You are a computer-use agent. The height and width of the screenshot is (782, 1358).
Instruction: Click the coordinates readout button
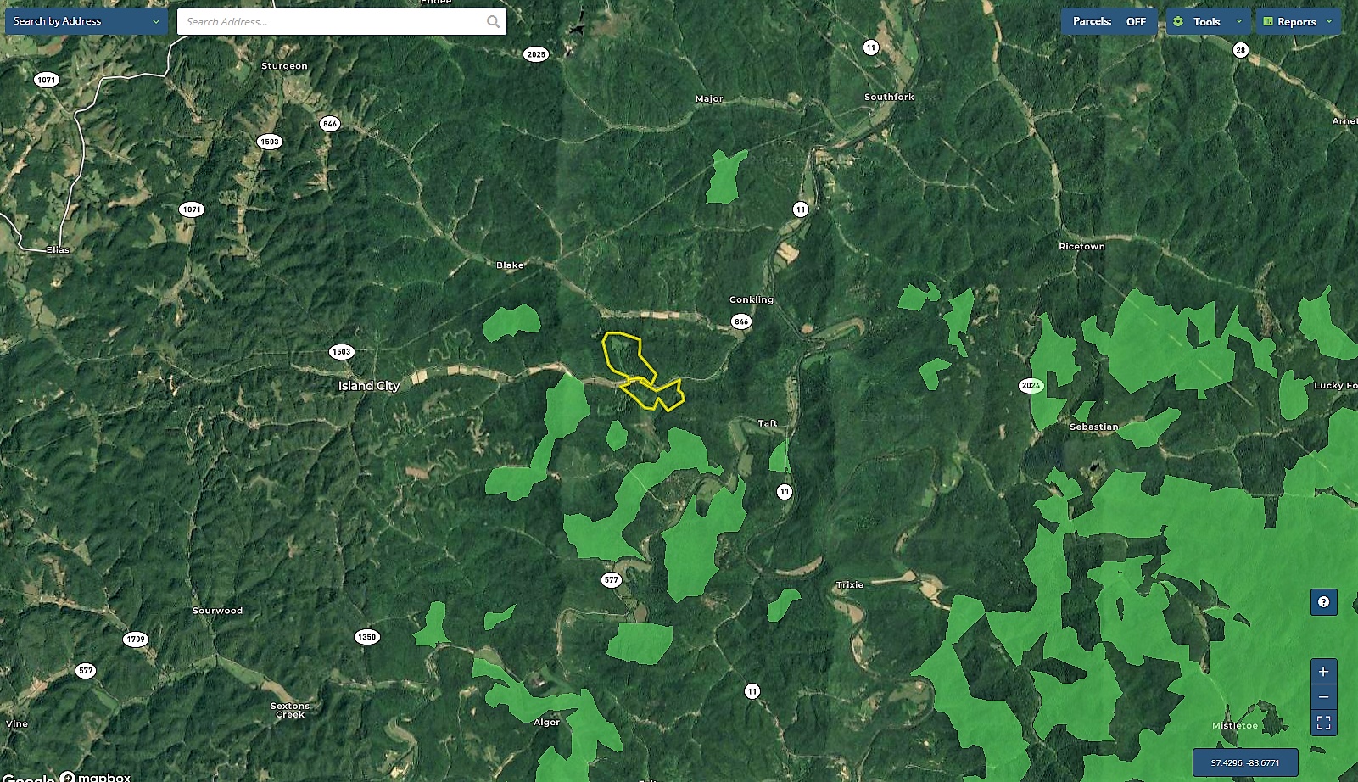(1245, 762)
